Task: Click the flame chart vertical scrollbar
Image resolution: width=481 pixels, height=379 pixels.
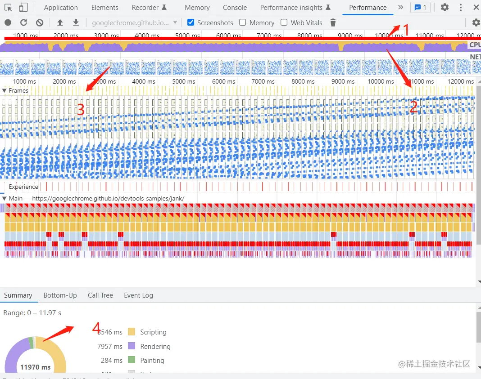Action: [478, 165]
